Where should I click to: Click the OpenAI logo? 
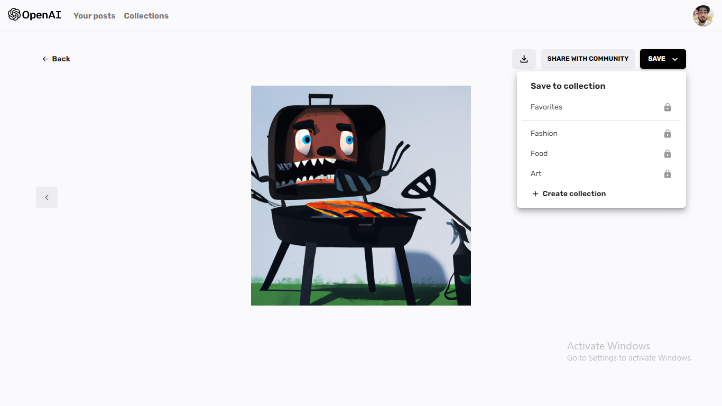click(x=34, y=15)
